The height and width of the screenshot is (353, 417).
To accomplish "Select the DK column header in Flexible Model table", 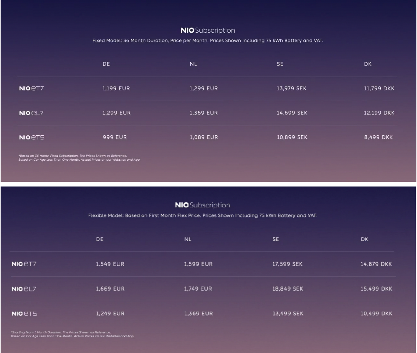I will [364, 239].
